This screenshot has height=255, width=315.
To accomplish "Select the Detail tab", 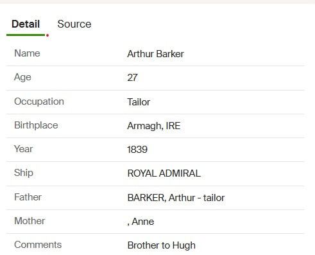I will [x=26, y=24].
